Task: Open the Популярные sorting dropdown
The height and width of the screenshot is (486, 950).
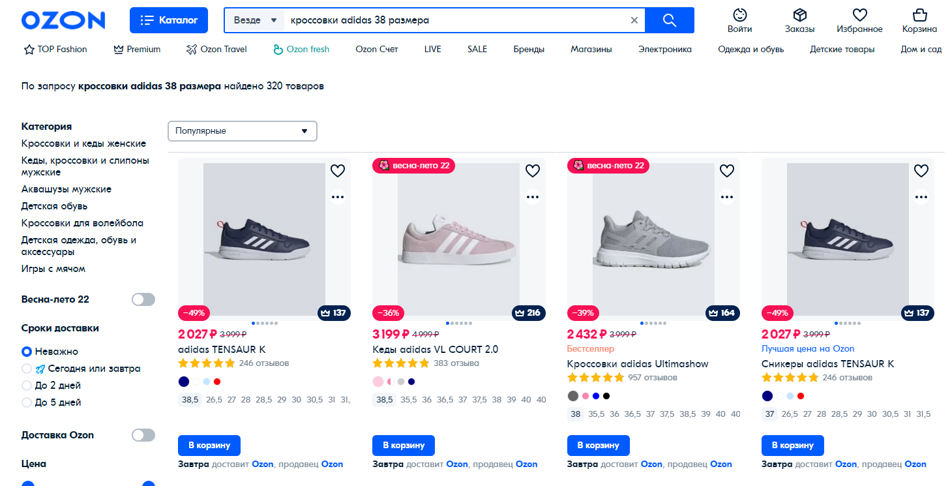Action: coord(242,131)
